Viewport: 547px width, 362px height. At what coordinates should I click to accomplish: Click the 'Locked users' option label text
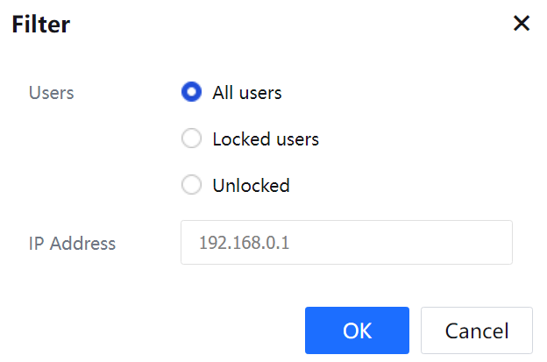click(x=265, y=138)
